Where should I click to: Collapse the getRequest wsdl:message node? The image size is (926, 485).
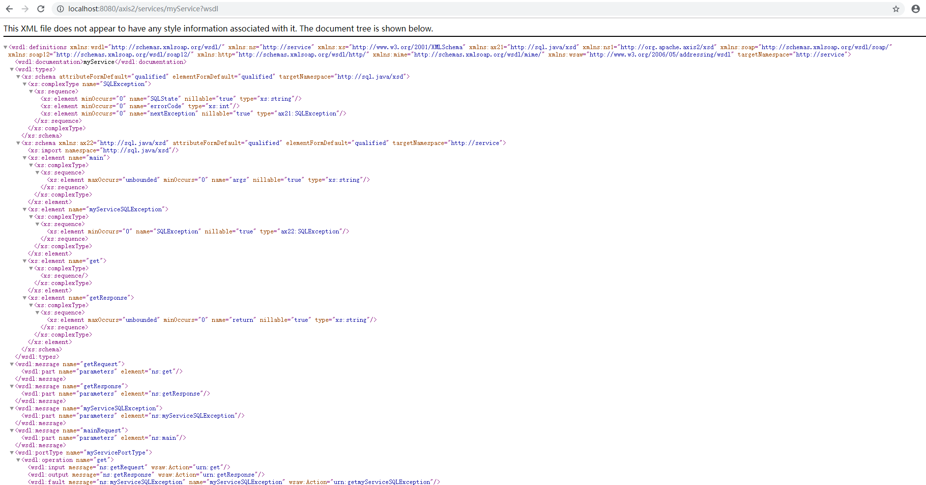click(11, 364)
